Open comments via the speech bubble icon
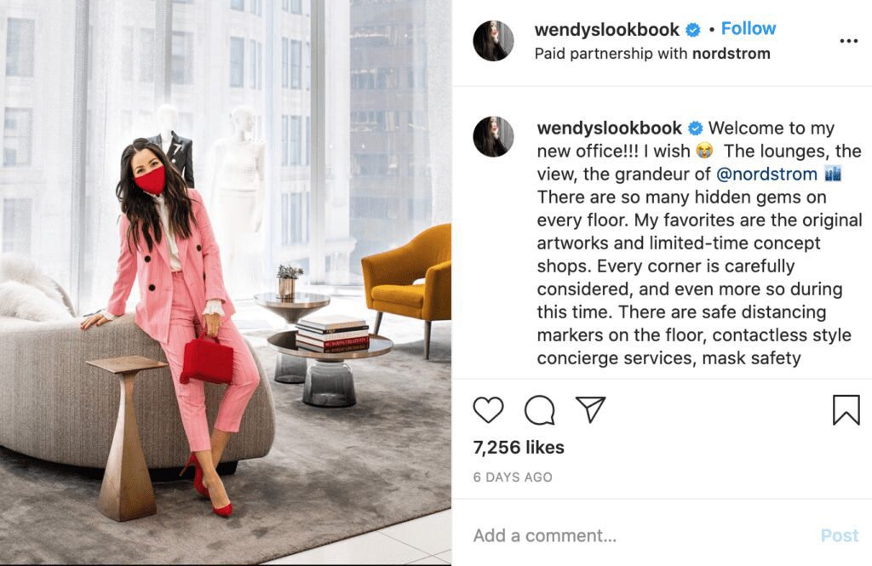 pos(539,410)
